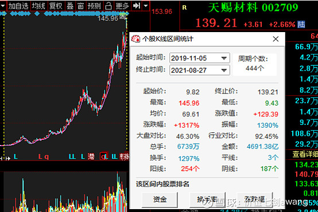Click the 涨跌值 value +129.39
This screenshot has height=212, width=318.
coord(266,114)
